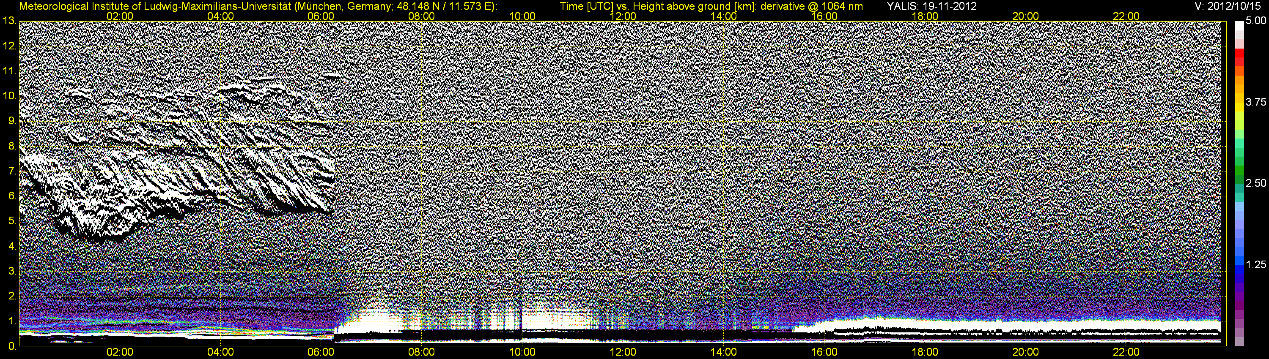This screenshot has height=359, width=1269.
Task: Click the 4 km height axis label
Action: [12, 246]
